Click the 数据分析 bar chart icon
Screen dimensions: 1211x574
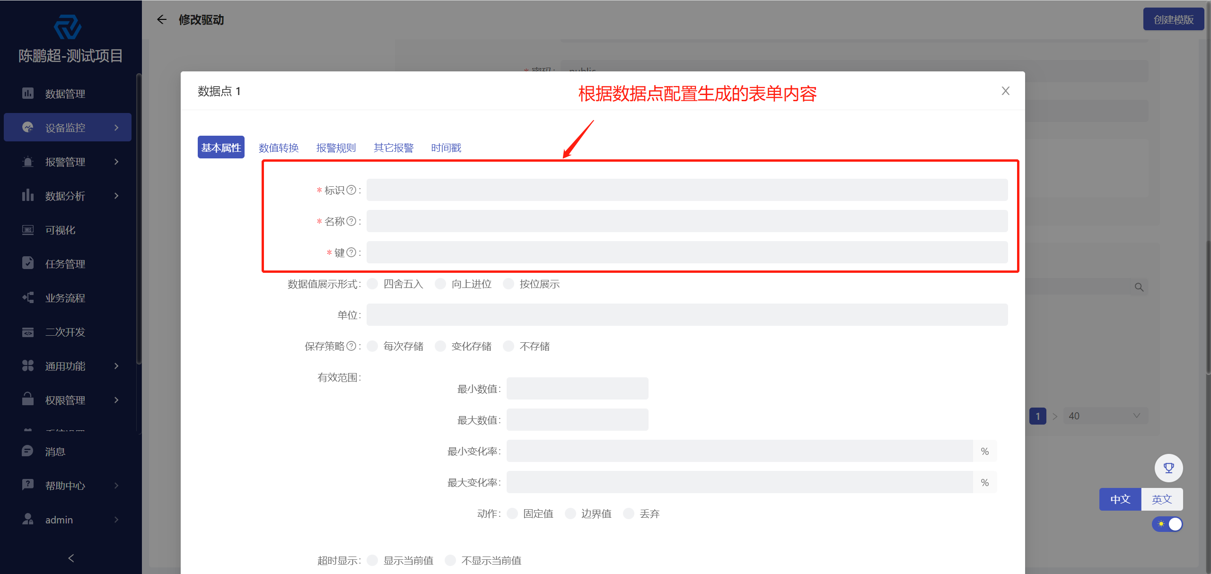coord(28,195)
